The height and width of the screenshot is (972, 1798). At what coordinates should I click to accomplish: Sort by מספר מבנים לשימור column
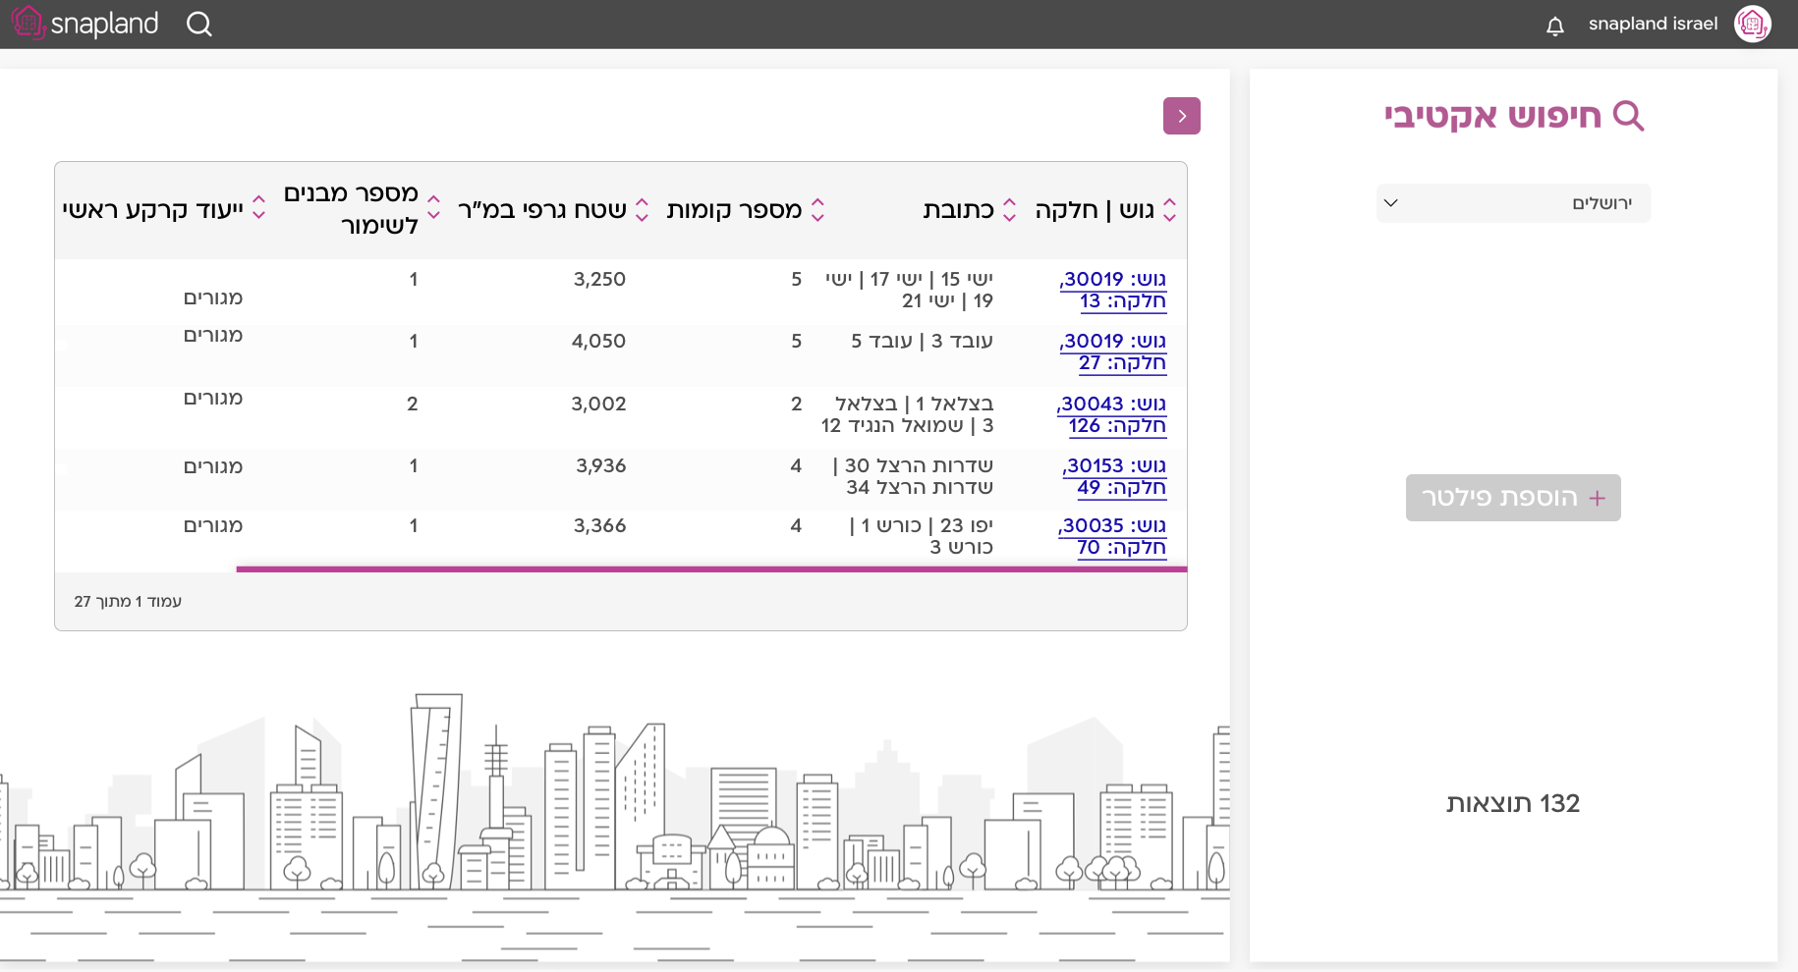(x=433, y=206)
